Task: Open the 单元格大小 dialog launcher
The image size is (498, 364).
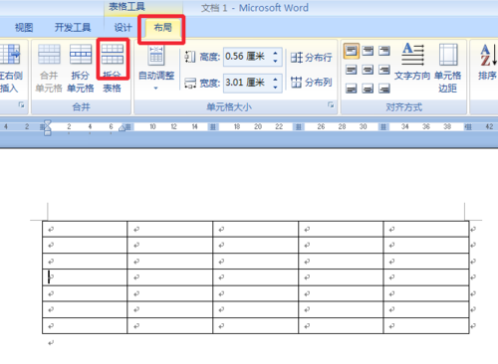Action: [331, 105]
